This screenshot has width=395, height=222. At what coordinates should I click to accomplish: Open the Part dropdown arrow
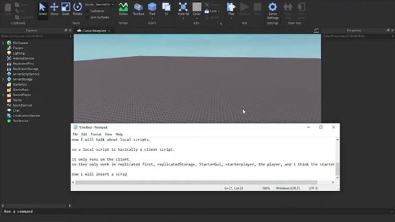click(x=152, y=18)
